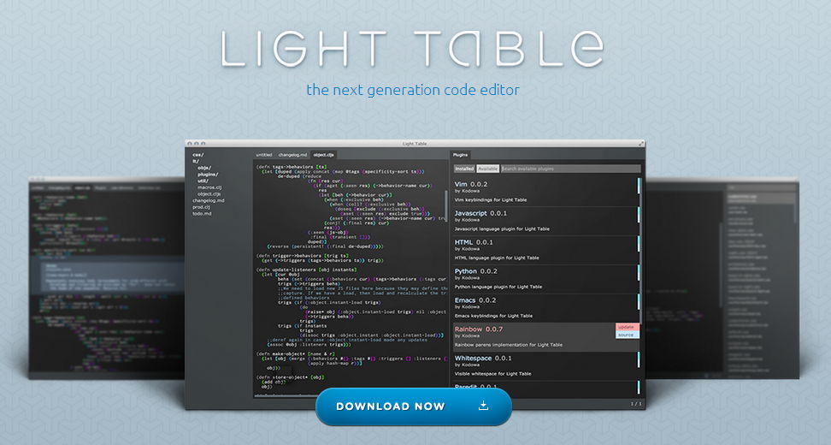Collapse the lt/ folder in workspace
The height and width of the screenshot is (445, 831).
pyautogui.click(x=195, y=161)
